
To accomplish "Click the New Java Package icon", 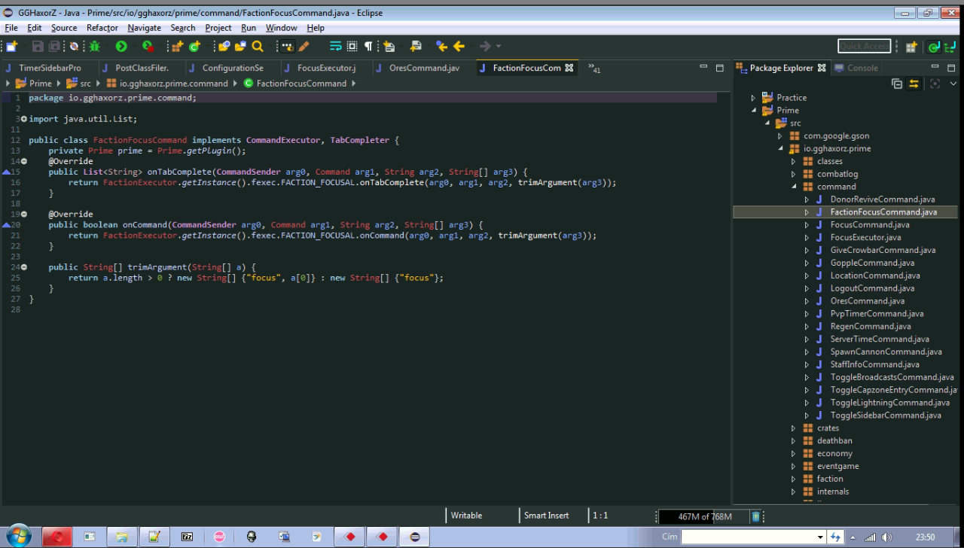I will (177, 47).
